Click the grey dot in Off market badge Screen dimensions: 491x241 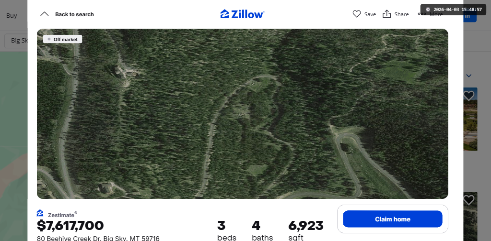(x=49, y=39)
